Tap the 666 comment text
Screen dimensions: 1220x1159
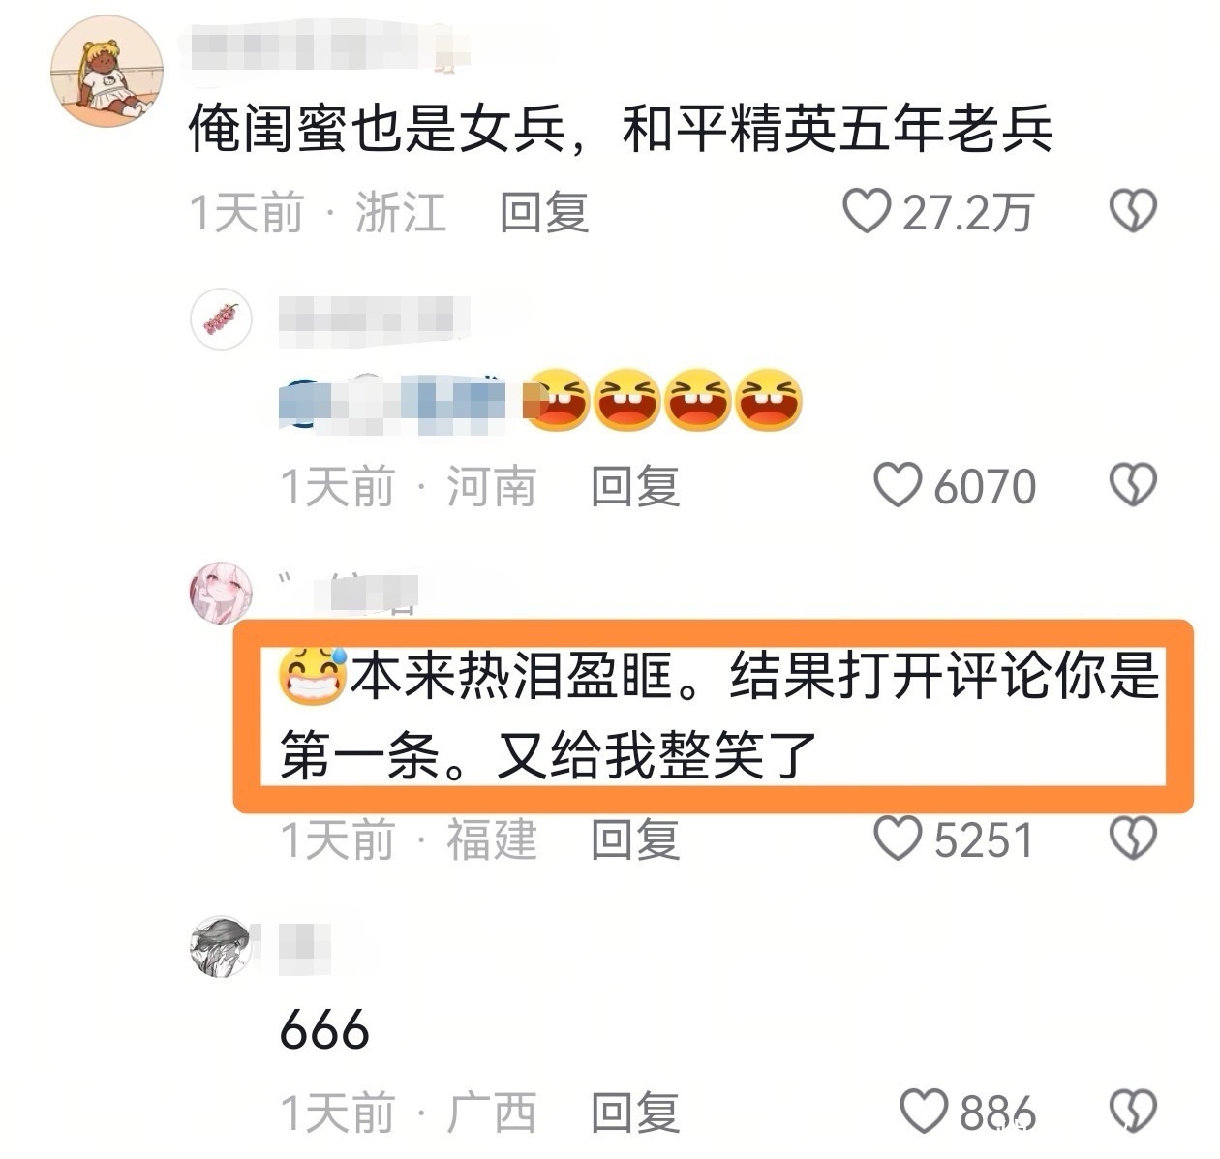click(324, 1029)
